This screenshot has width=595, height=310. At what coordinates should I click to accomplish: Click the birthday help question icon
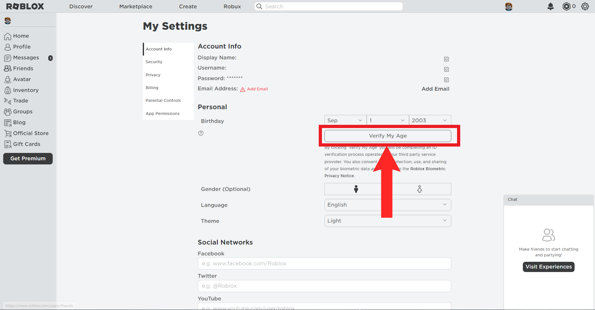tap(201, 133)
